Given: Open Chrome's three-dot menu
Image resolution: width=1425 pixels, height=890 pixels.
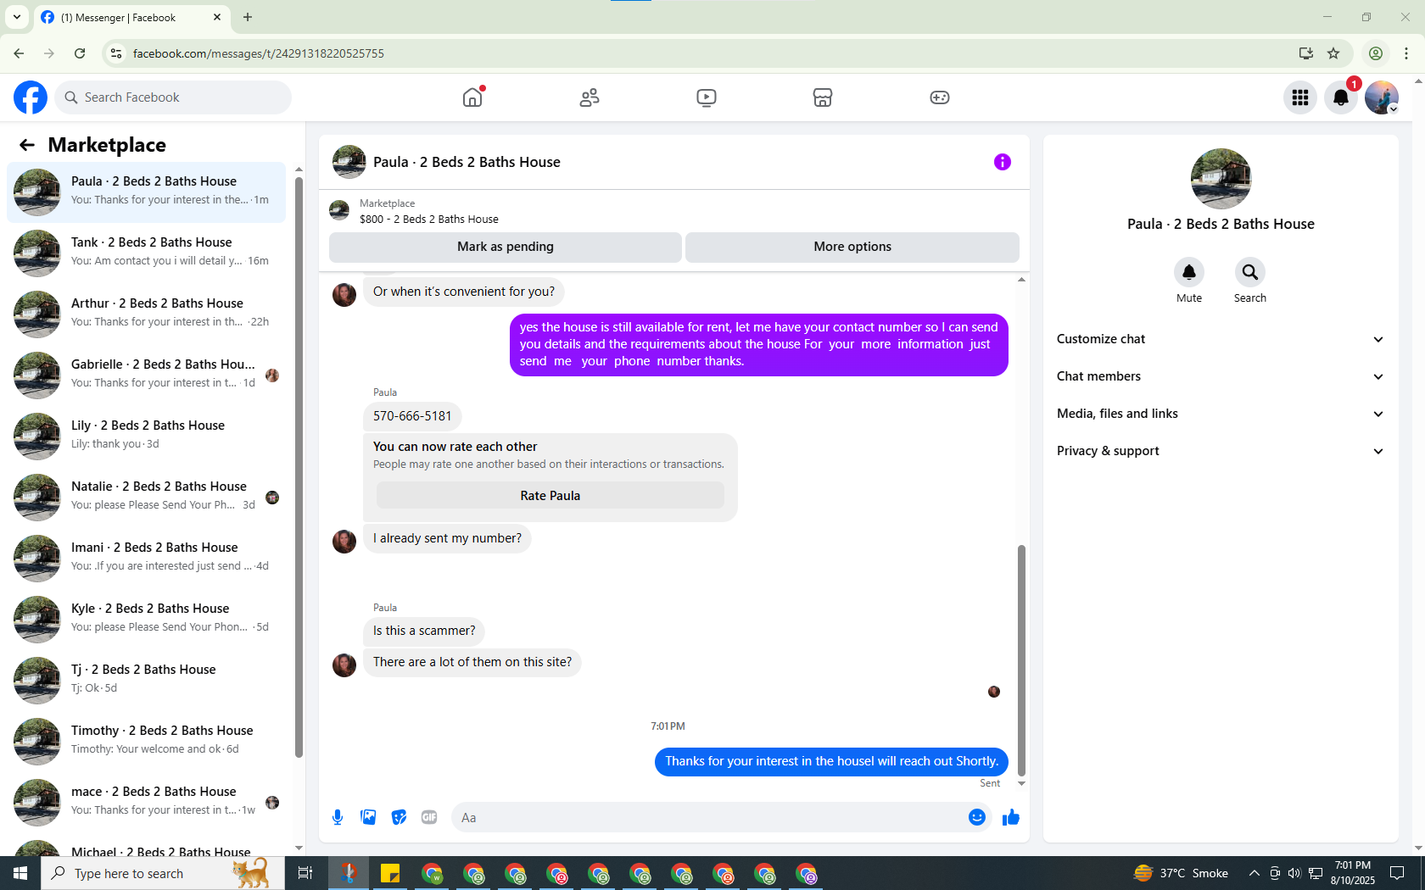Looking at the screenshot, I should [1406, 53].
